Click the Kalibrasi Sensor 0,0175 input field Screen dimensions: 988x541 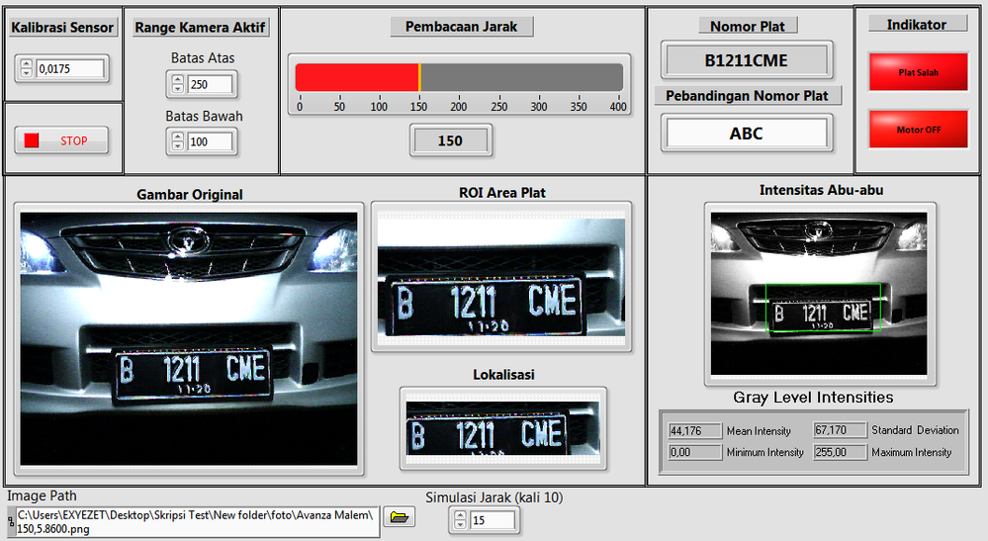(70, 68)
